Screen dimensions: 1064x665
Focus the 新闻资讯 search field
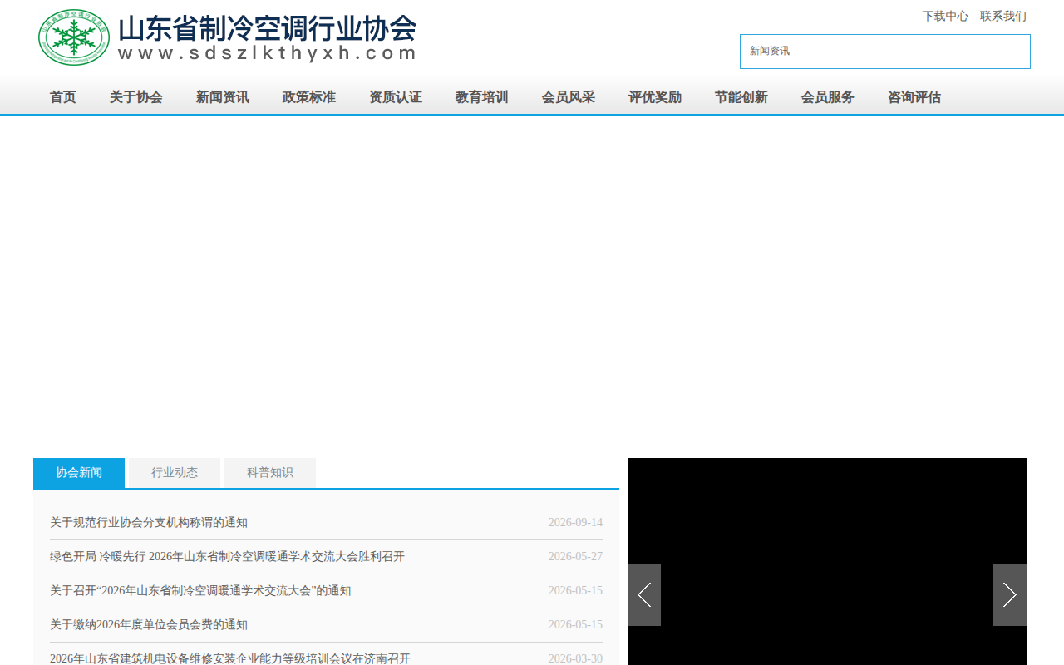(885, 52)
